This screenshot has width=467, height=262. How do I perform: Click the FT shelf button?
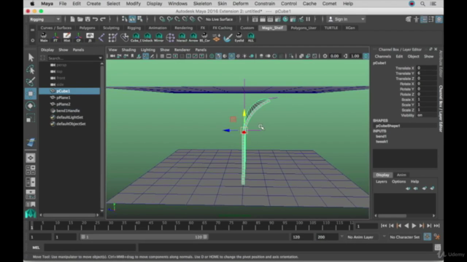55,37
